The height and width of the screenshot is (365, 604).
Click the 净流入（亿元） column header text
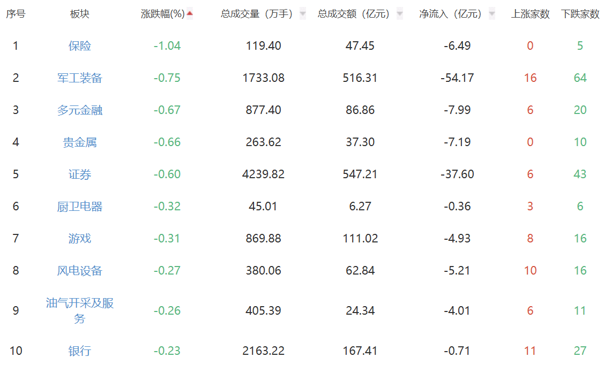452,14
